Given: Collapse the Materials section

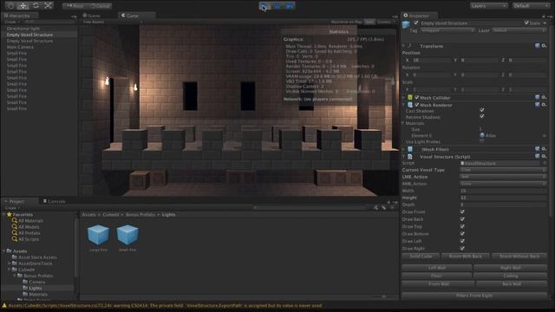Looking at the screenshot, I should click(x=403, y=123).
